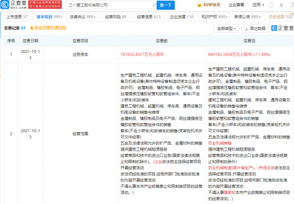Screen dimensions: 294x204
Task: Click the SVIP crown icon
Action: 199,5
